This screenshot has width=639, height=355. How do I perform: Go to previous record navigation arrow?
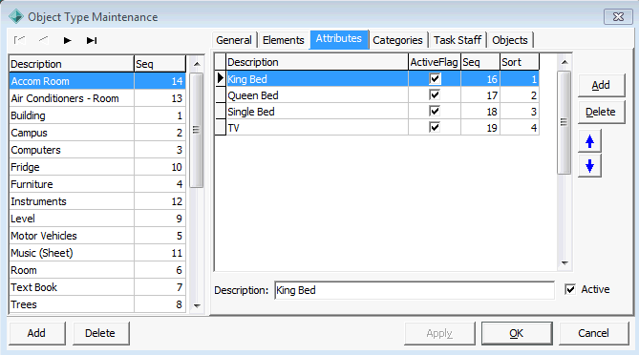[43, 40]
